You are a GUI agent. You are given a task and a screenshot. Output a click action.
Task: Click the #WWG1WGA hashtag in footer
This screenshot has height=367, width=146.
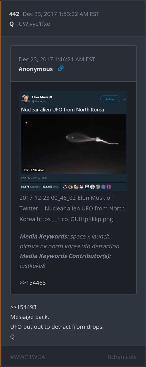coord(28,357)
